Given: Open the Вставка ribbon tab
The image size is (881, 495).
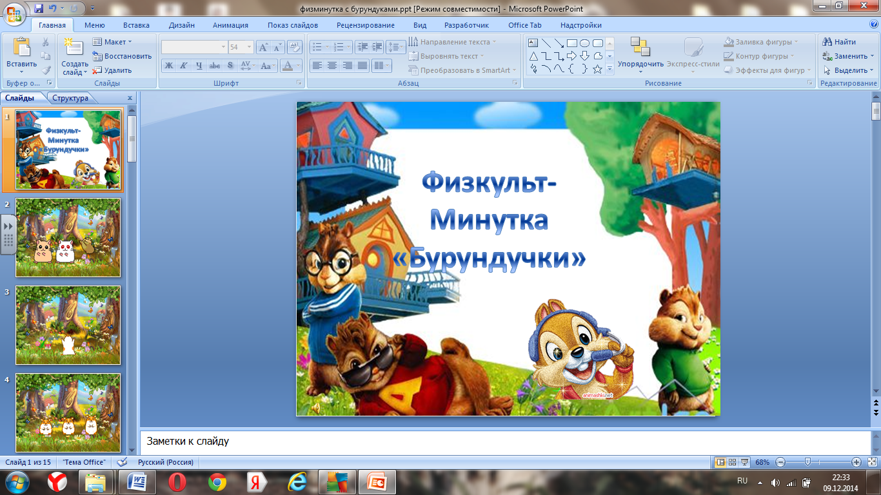Looking at the screenshot, I should click(136, 25).
